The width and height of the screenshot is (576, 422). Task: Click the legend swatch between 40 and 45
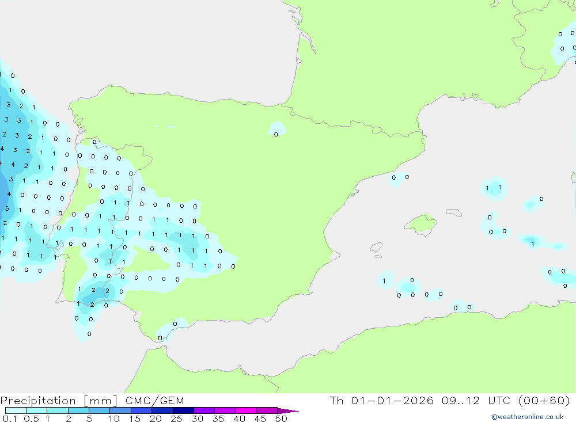point(246,410)
